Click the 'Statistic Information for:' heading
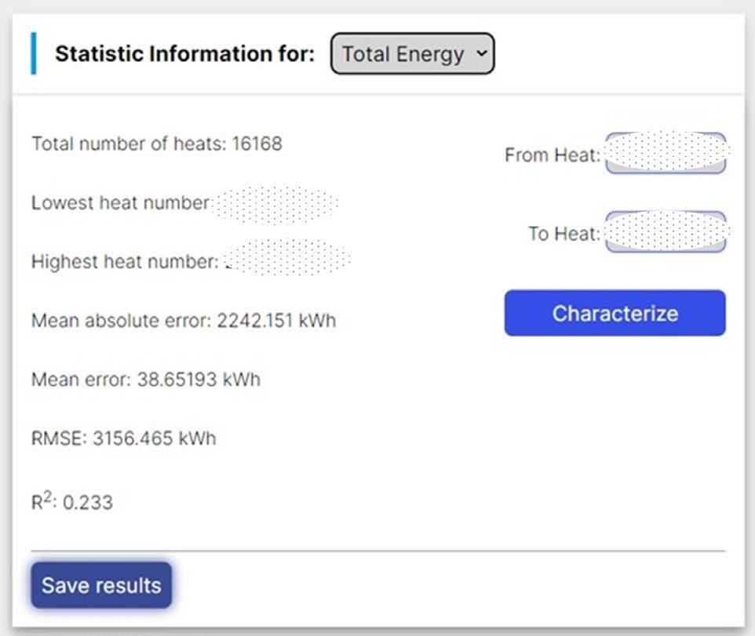The image size is (755, 636). pyautogui.click(x=184, y=54)
